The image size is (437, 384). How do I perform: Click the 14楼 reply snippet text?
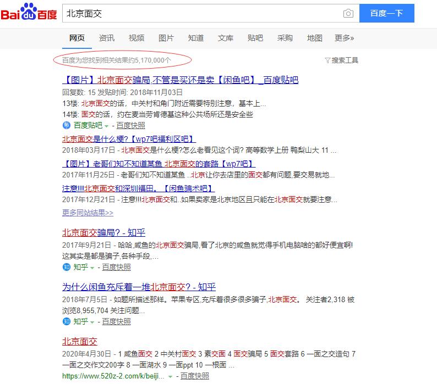[158, 114]
